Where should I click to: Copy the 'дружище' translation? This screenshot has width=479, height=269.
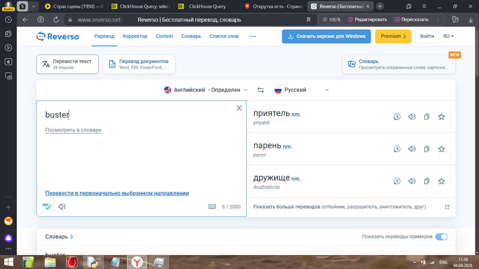point(426,181)
